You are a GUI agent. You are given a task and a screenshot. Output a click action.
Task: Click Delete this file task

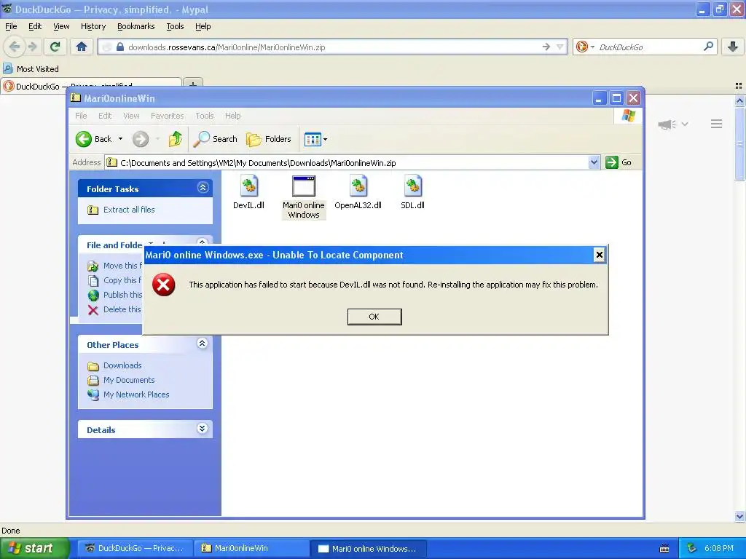pyautogui.click(x=122, y=309)
